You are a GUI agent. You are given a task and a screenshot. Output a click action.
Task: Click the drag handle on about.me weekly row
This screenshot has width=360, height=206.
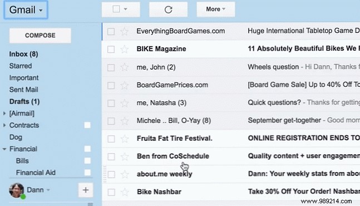coord(105,174)
